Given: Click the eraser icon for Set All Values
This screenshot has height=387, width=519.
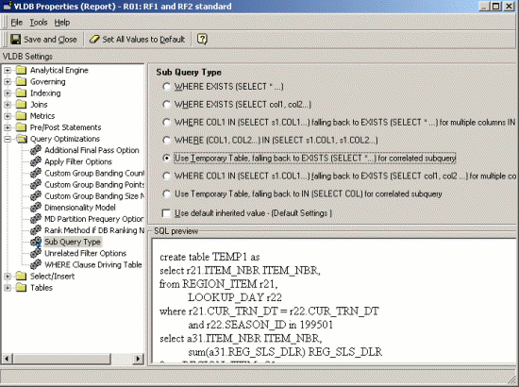Looking at the screenshot, I should (x=94, y=40).
